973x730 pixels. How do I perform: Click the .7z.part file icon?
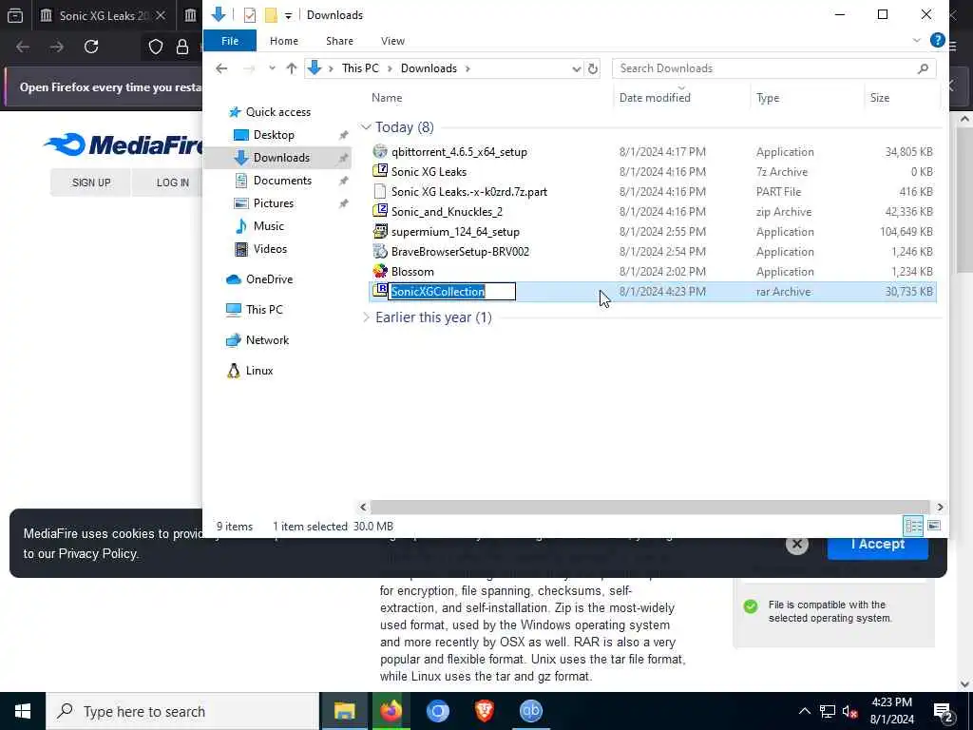[x=380, y=191]
